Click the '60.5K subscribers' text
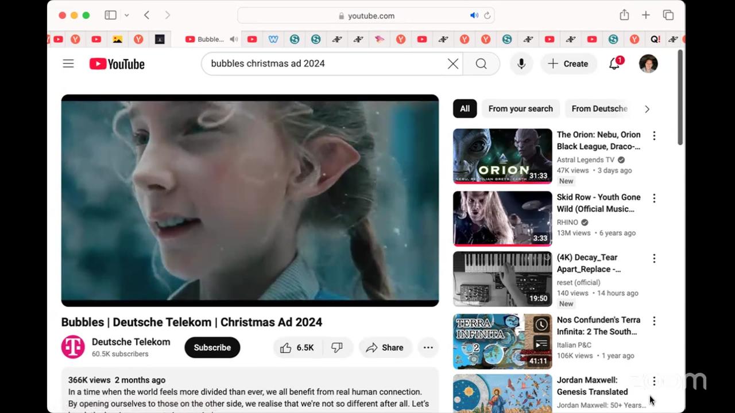 (x=120, y=354)
